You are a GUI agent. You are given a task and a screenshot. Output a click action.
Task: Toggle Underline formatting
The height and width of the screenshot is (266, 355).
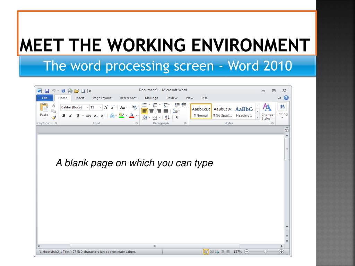pyautogui.click(x=78, y=116)
